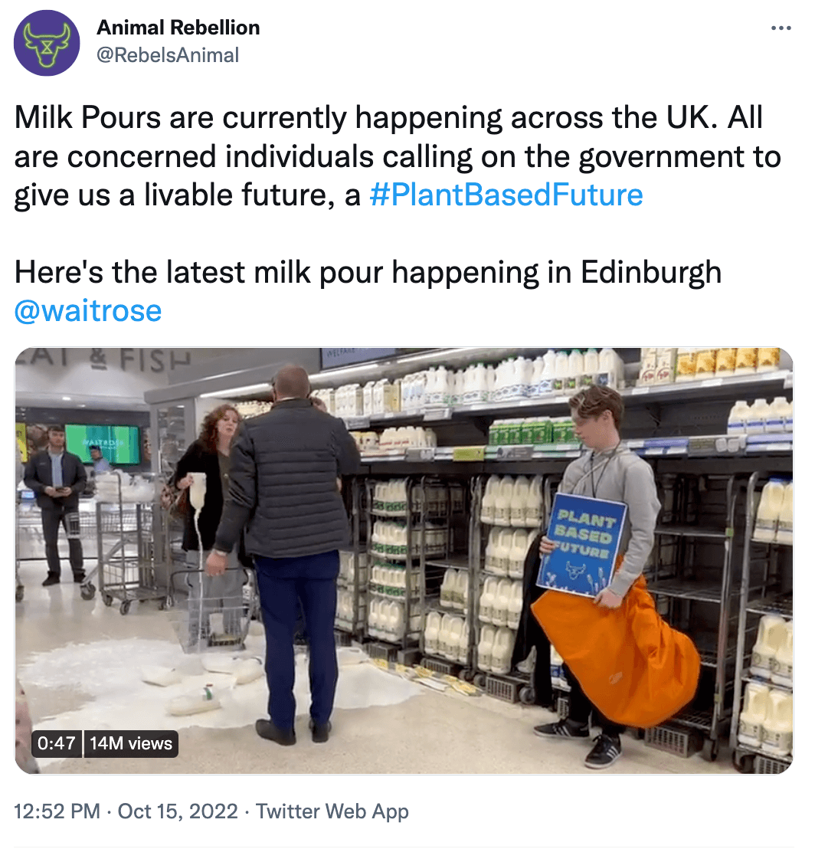This screenshot has height=849, width=815.
Task: Click the milk bottle being poured by the woman
Action: pos(198,490)
